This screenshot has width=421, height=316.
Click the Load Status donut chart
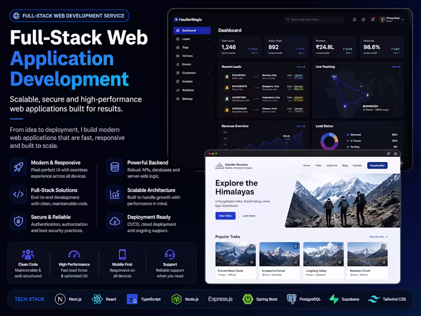click(x=329, y=141)
